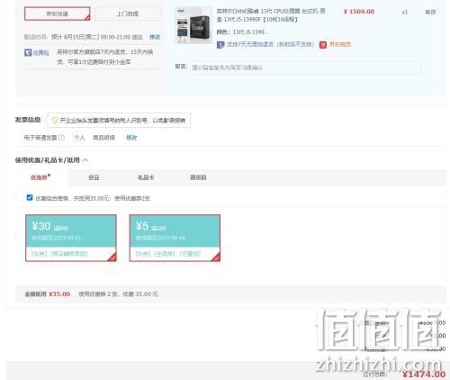Image resolution: width=450 pixels, height=380 pixels.
Task: Open the Intel 13代 CPU product title
Action: coord(271,15)
